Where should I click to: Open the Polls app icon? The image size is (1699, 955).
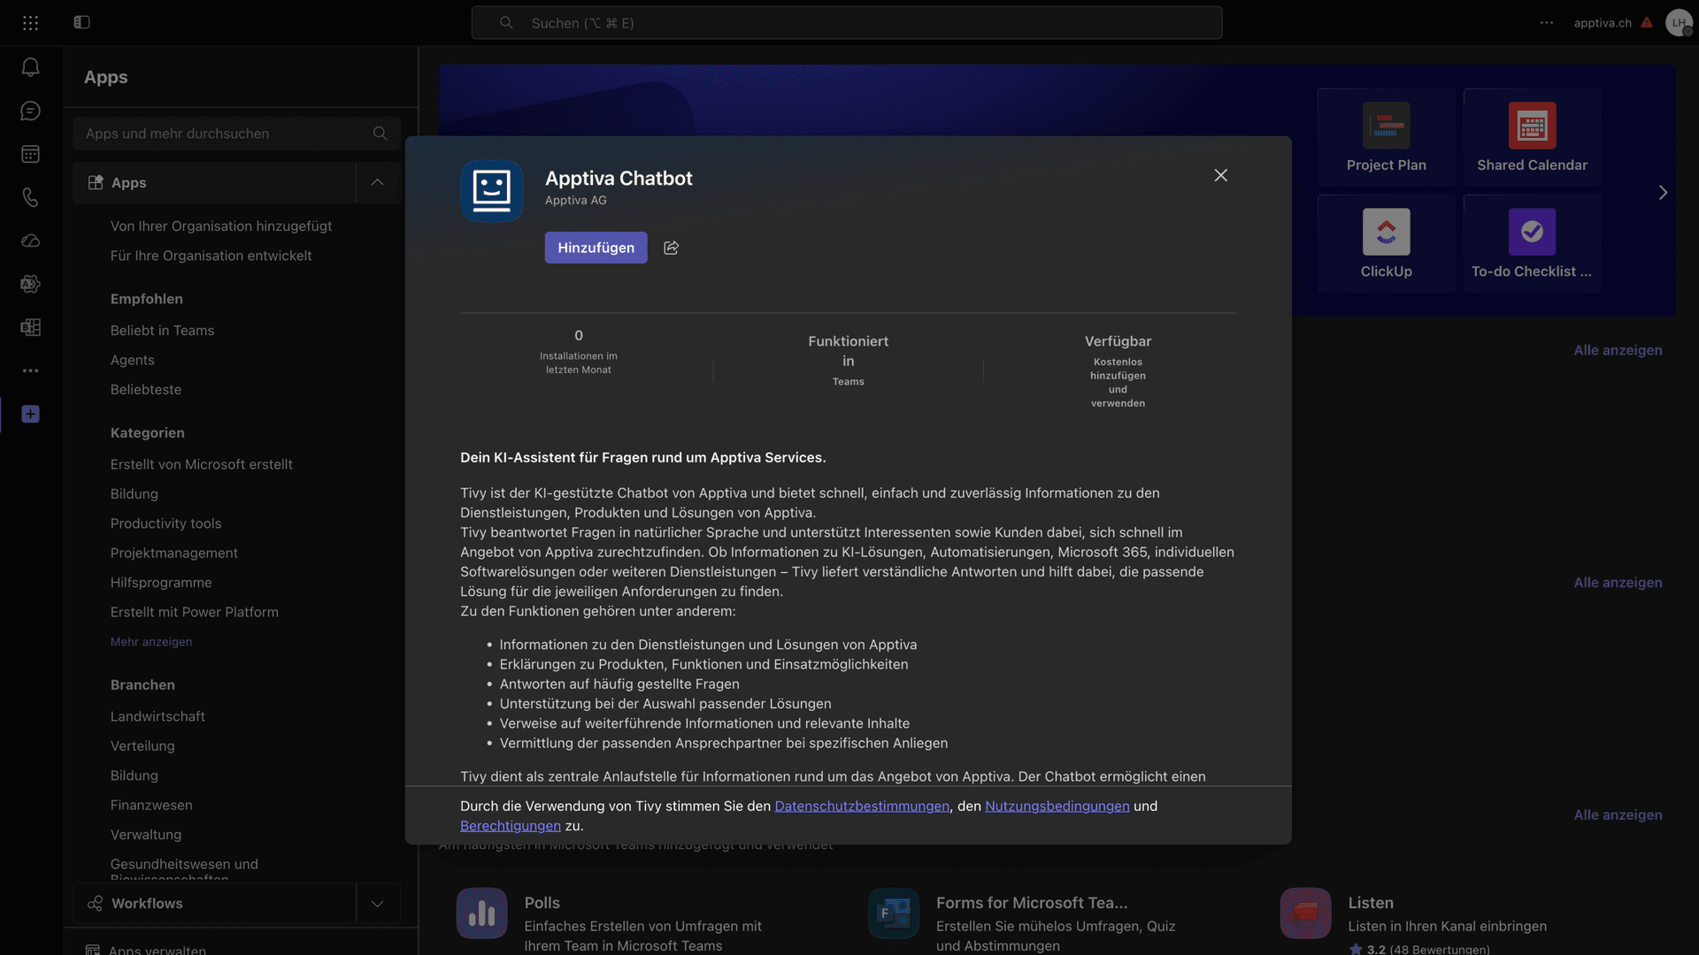coord(481,913)
